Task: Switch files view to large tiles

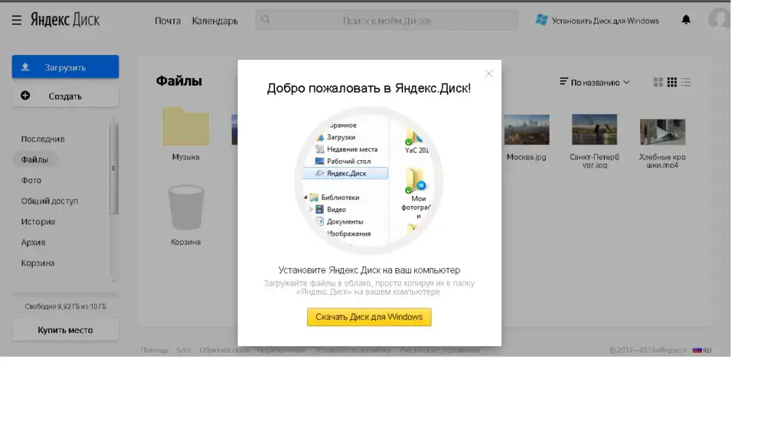Action: click(x=657, y=82)
